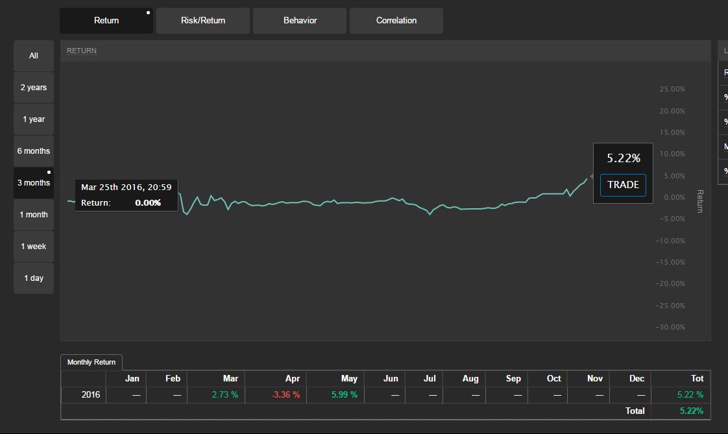Show the 1 day range

(x=34, y=278)
